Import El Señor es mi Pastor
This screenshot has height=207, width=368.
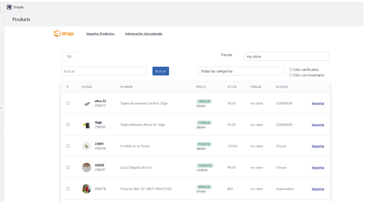point(318,146)
